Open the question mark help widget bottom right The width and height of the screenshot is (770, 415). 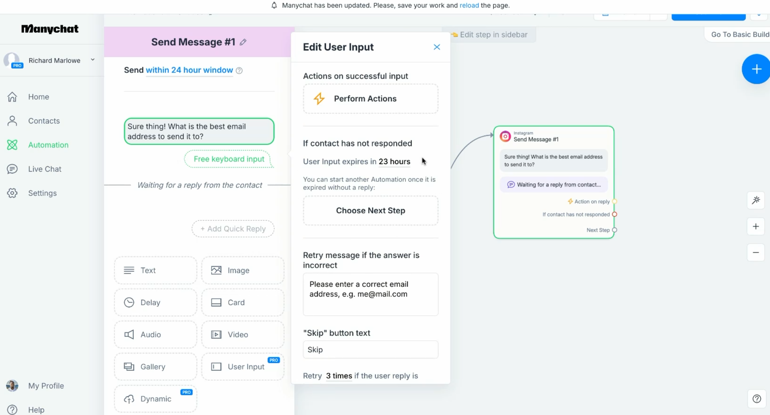757,399
